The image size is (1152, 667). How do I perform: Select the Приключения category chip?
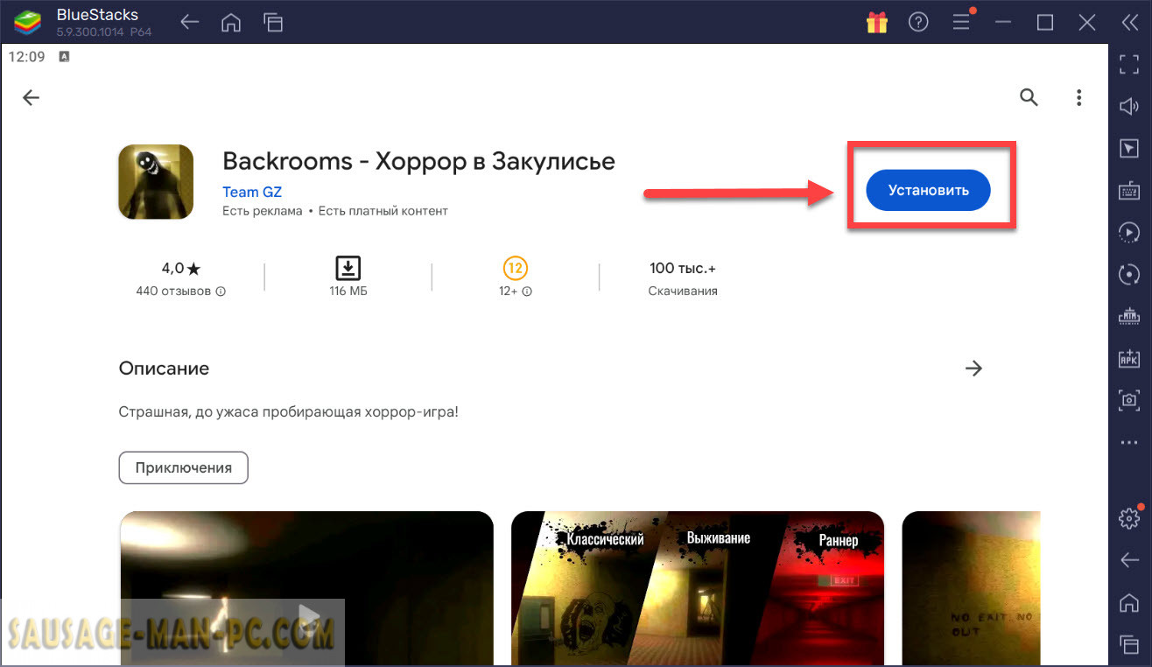coord(184,467)
